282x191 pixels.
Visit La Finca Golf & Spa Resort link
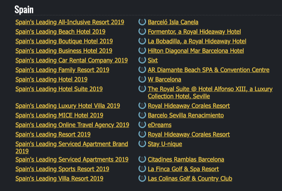[x=184, y=169]
